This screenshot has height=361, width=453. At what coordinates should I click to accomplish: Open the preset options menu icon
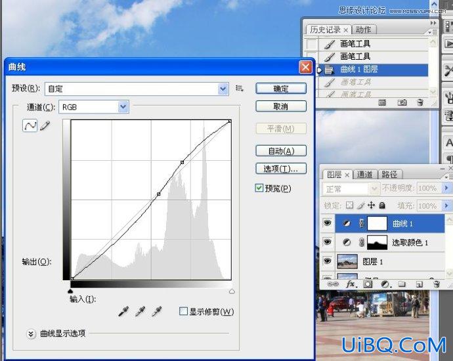pos(239,88)
